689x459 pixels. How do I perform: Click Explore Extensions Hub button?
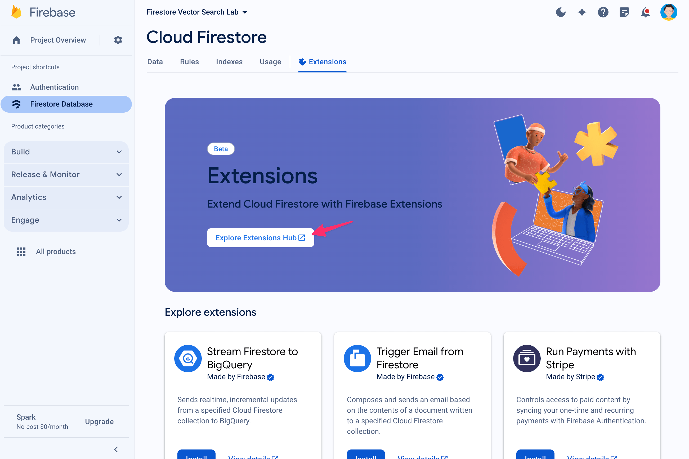pos(260,237)
